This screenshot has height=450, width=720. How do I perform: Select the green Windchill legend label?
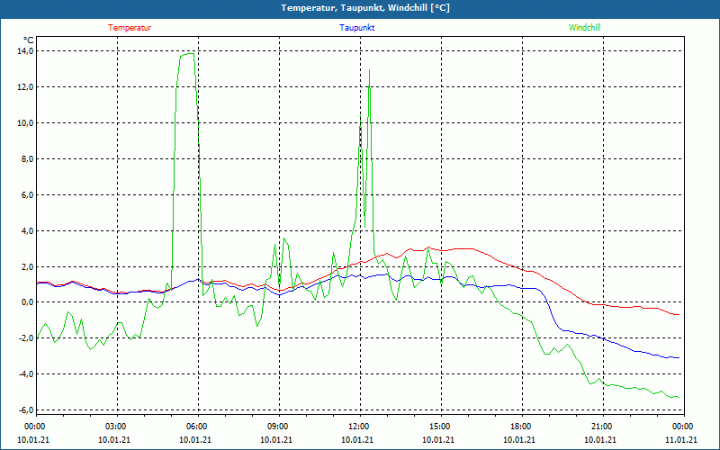tap(584, 28)
